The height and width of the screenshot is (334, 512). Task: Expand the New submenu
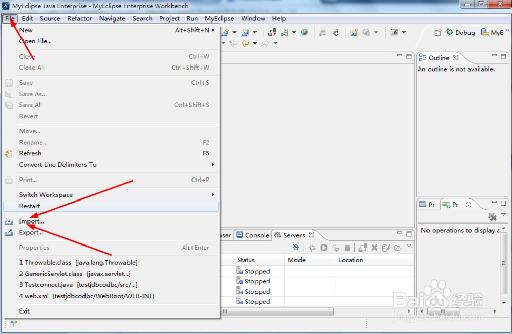click(111, 30)
